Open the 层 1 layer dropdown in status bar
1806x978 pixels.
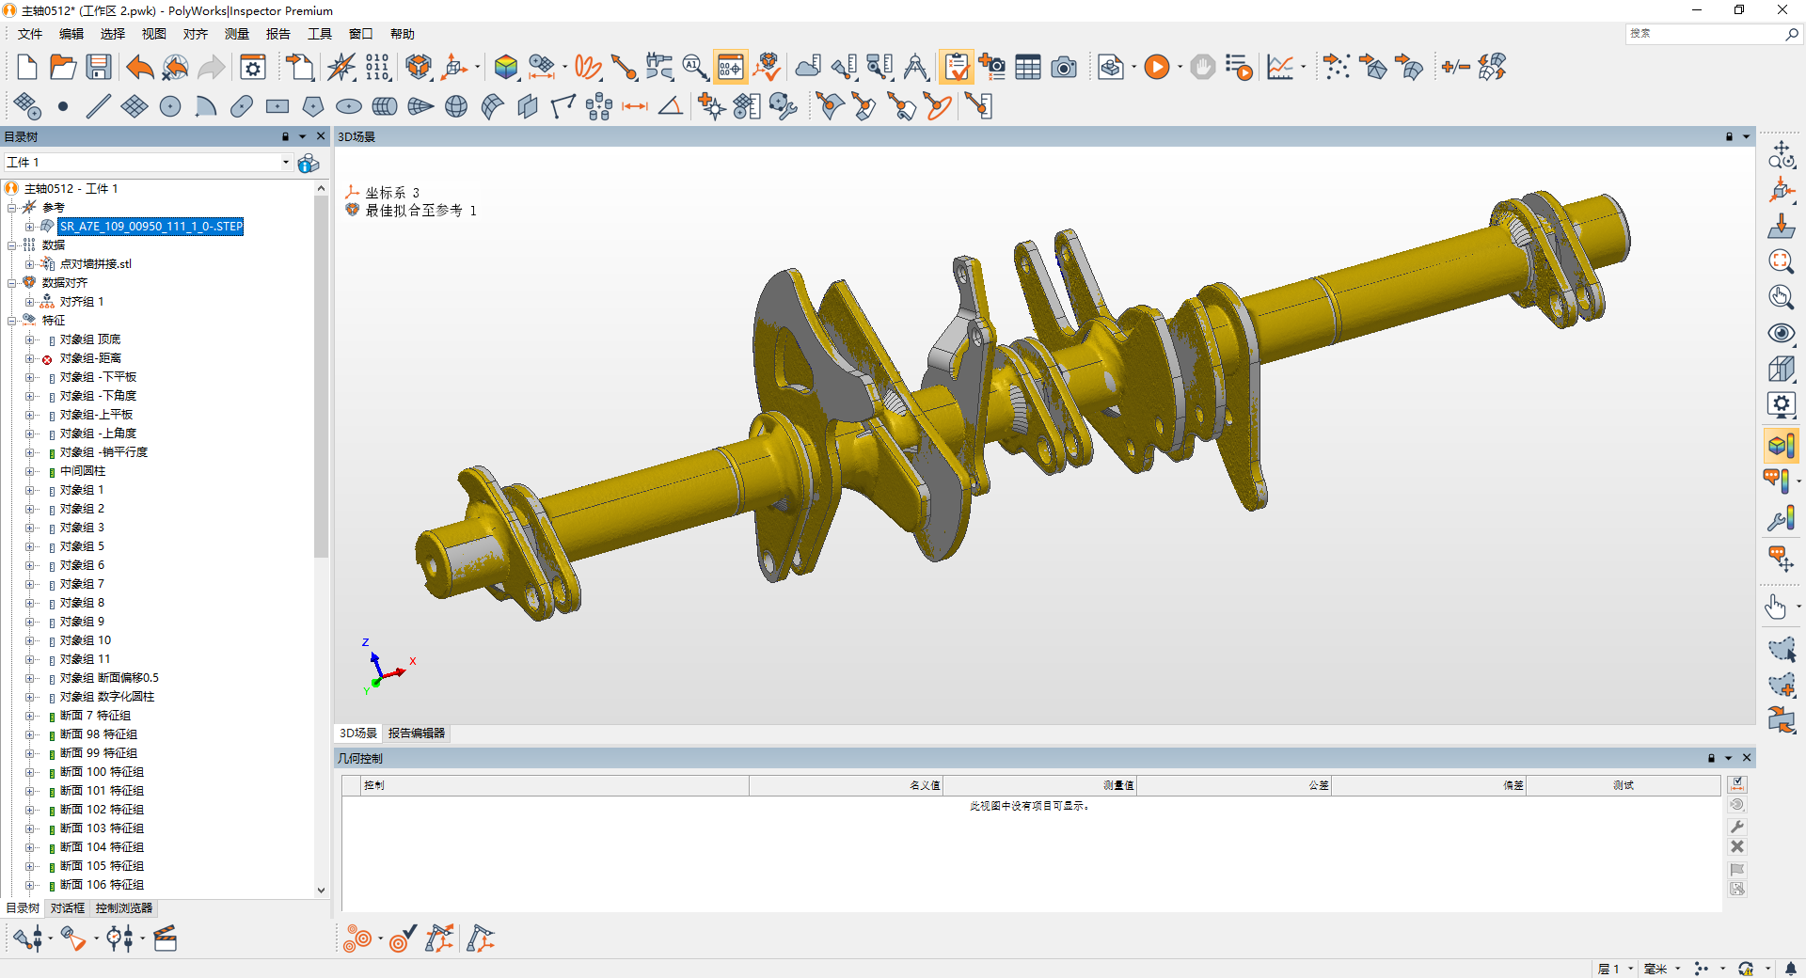coord(1631,969)
